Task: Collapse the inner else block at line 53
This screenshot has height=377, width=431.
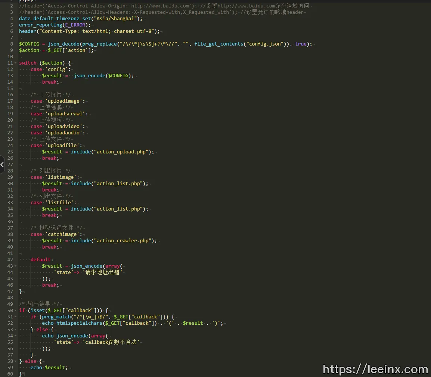Action: coord(15,330)
